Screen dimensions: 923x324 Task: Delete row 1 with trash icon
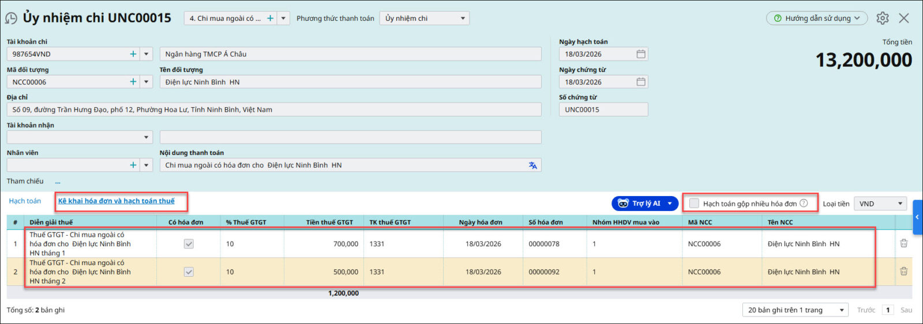(903, 244)
